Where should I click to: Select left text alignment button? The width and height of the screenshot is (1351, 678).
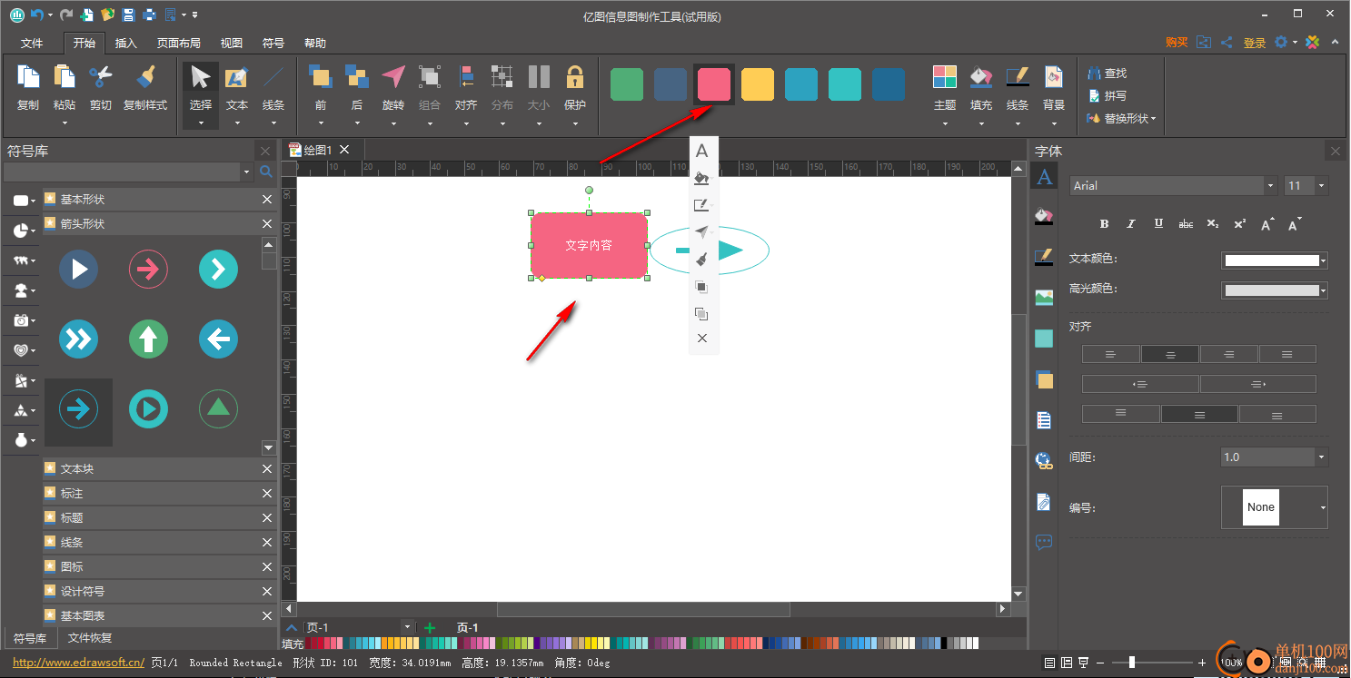(x=1111, y=355)
